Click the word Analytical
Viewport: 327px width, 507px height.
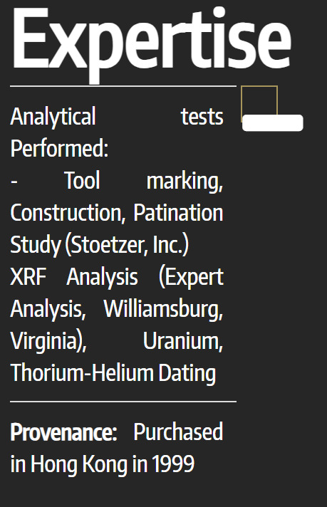(x=53, y=117)
